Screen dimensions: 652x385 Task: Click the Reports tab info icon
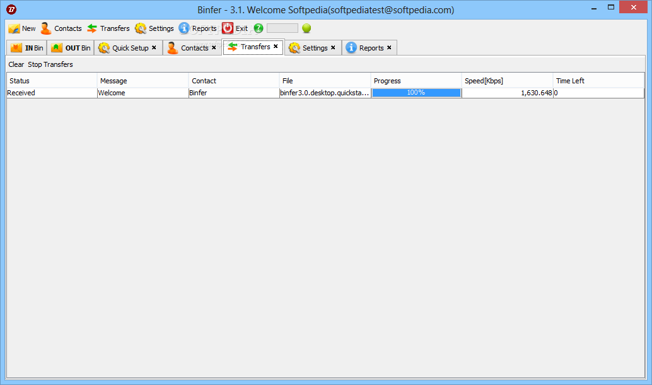351,48
